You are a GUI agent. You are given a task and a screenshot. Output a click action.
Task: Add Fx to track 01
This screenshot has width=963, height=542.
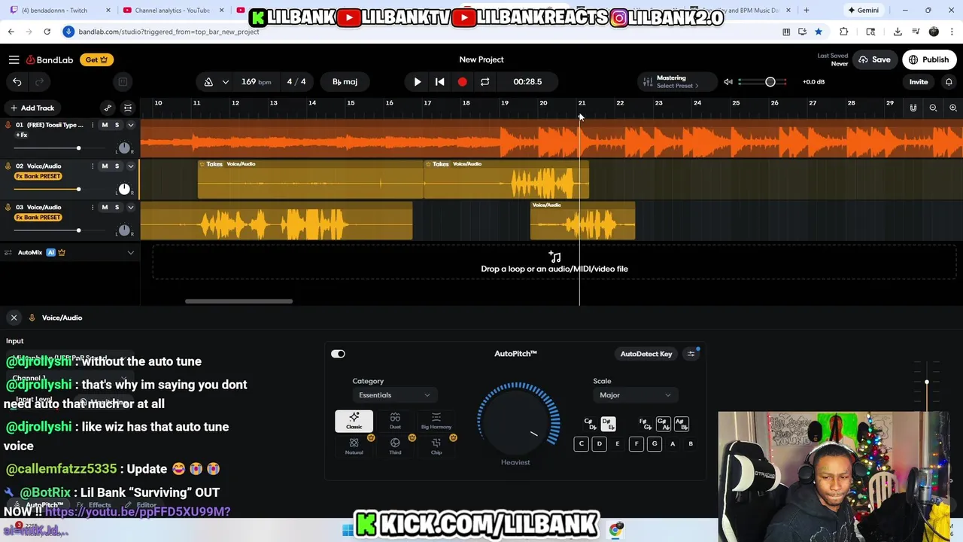coord(22,135)
